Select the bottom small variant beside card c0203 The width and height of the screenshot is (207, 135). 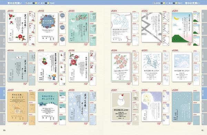[196, 41]
